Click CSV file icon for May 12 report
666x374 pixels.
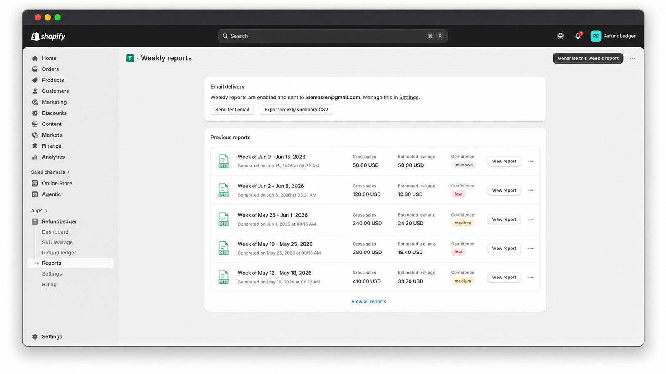pyautogui.click(x=224, y=277)
